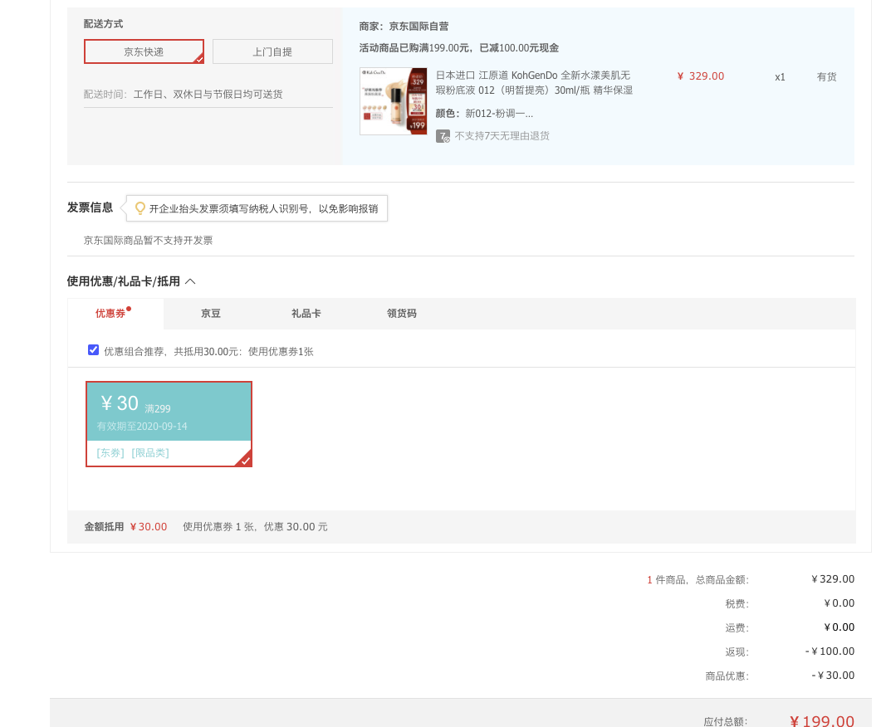This screenshot has width=886, height=727.
Task: Click delivery time text 工作日、双休日与节假日均可送货
Action: (x=208, y=95)
